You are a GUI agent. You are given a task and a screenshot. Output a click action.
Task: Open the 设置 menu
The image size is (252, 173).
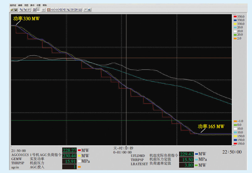[38, 5]
